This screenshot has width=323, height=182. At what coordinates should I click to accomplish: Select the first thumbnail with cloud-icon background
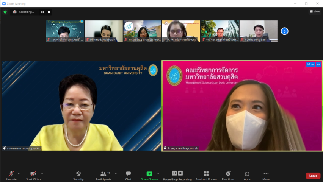tap(65, 31)
